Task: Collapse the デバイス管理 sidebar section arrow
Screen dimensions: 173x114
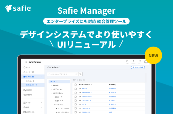Action: coord(42,77)
